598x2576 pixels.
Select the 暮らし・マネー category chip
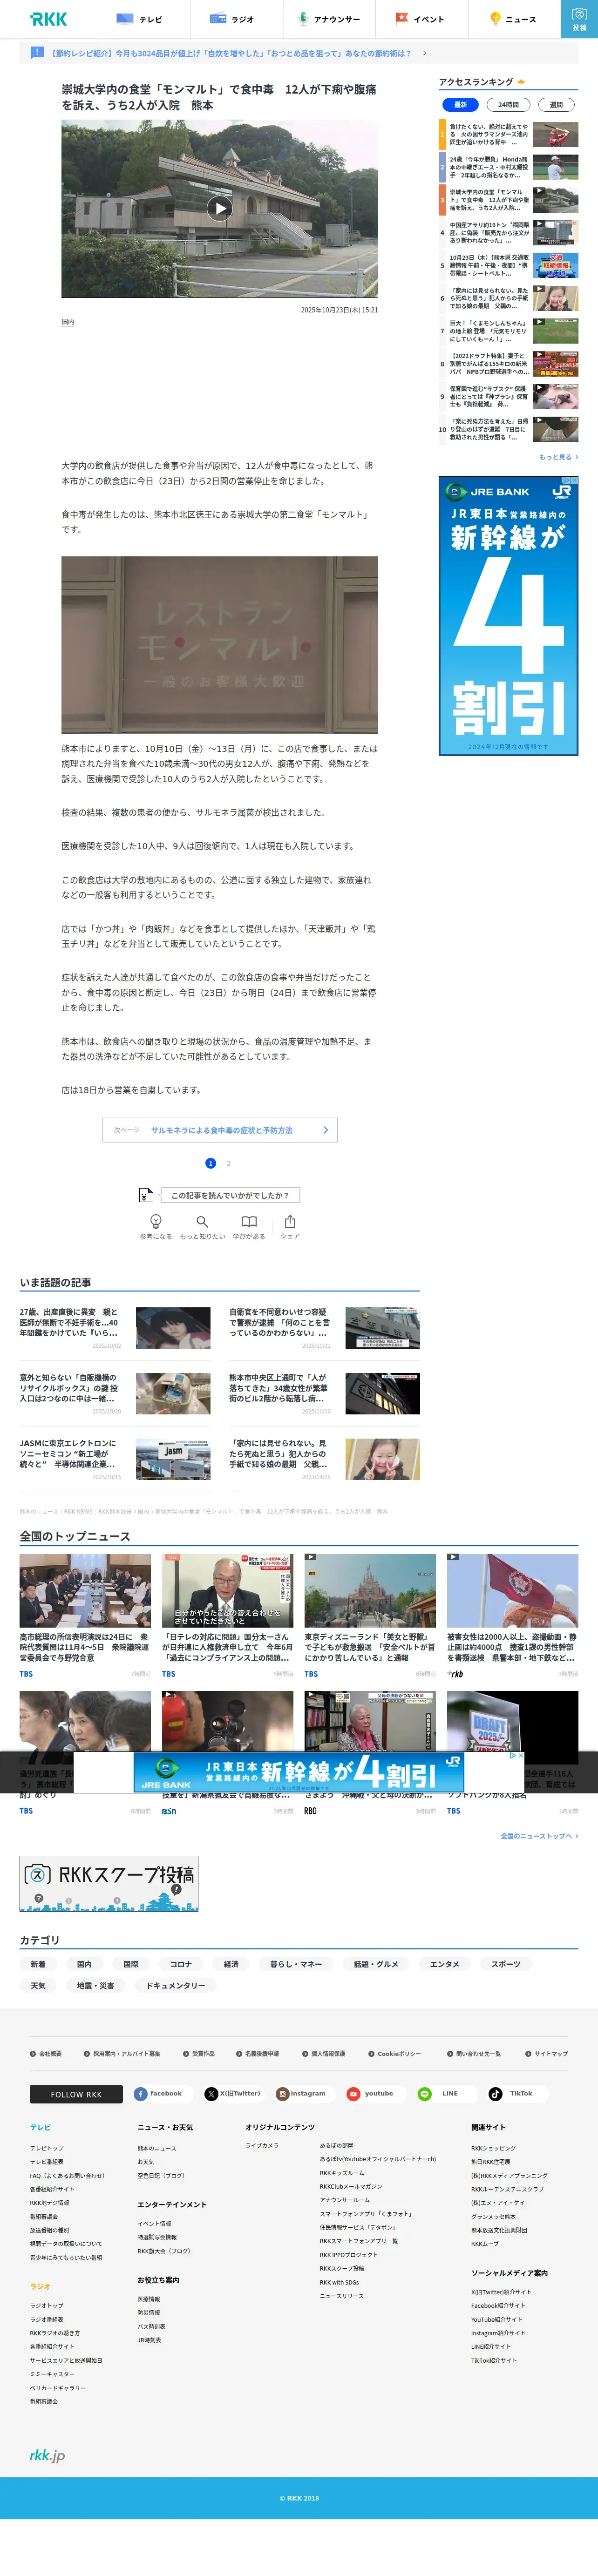[x=296, y=1964]
